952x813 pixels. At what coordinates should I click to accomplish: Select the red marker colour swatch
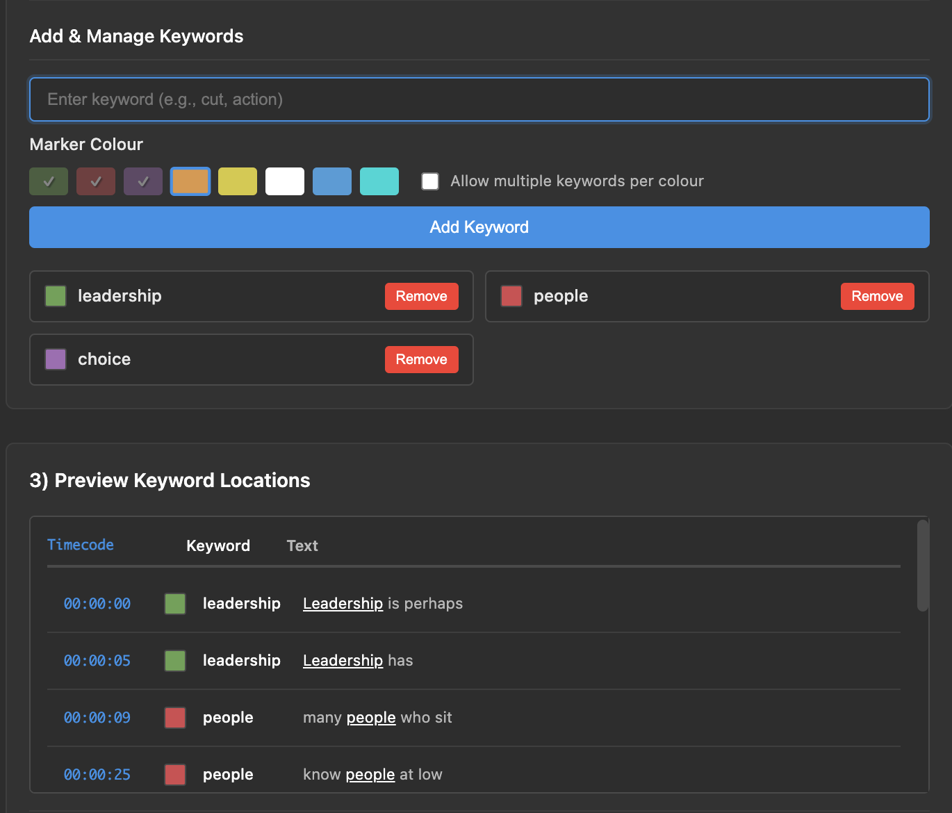(96, 181)
